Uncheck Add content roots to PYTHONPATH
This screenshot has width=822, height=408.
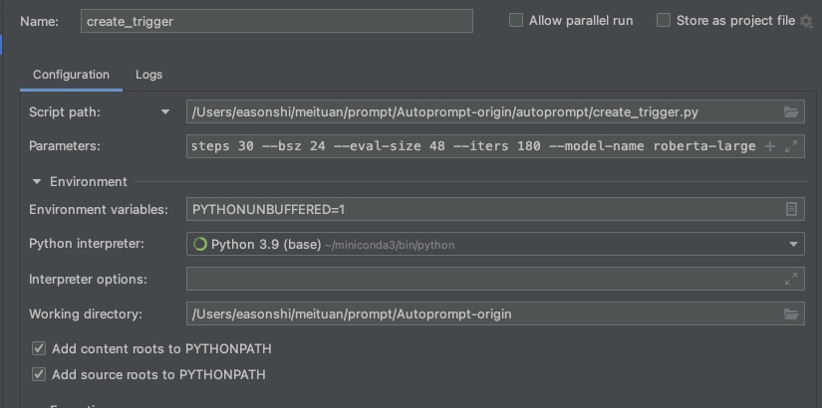point(39,349)
